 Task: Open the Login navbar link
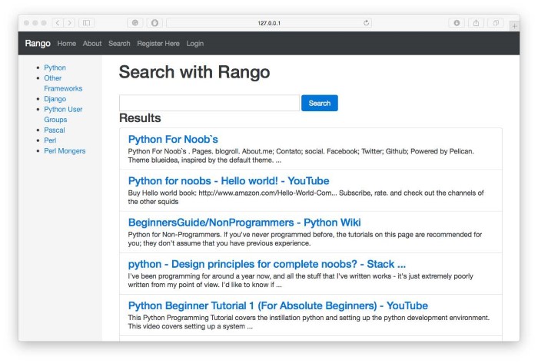pos(195,44)
